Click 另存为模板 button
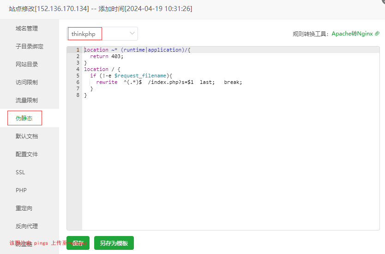This screenshot has height=254, width=385. click(114, 243)
